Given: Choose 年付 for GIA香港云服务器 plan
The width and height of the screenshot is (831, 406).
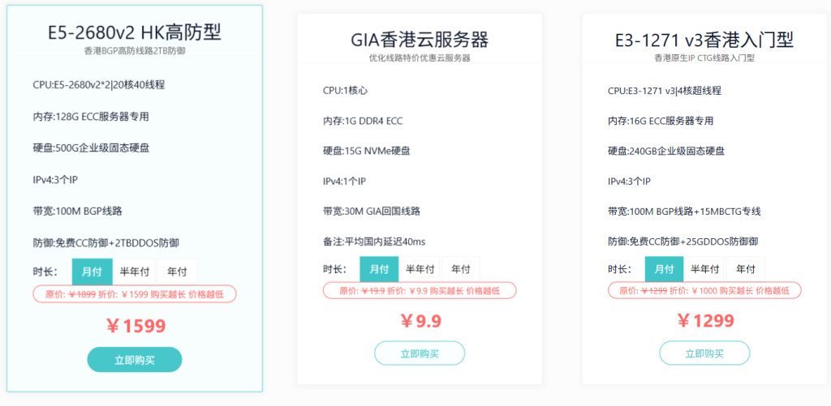Looking at the screenshot, I should point(461,269).
